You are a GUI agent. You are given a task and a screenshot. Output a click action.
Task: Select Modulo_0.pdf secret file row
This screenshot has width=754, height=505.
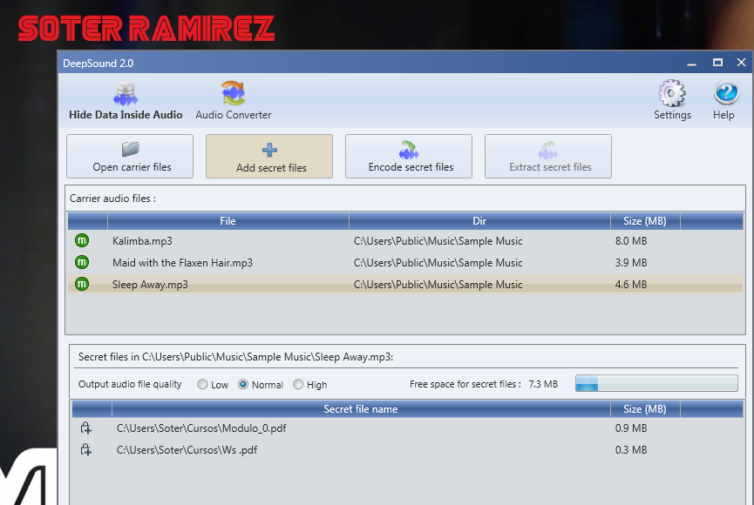coord(407,428)
